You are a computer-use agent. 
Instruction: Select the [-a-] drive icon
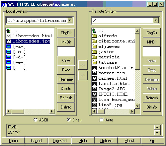[x=9, y=46]
